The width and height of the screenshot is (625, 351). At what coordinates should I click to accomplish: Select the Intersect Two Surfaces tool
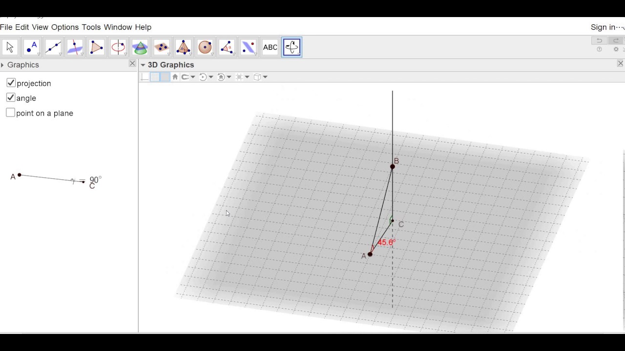140,47
